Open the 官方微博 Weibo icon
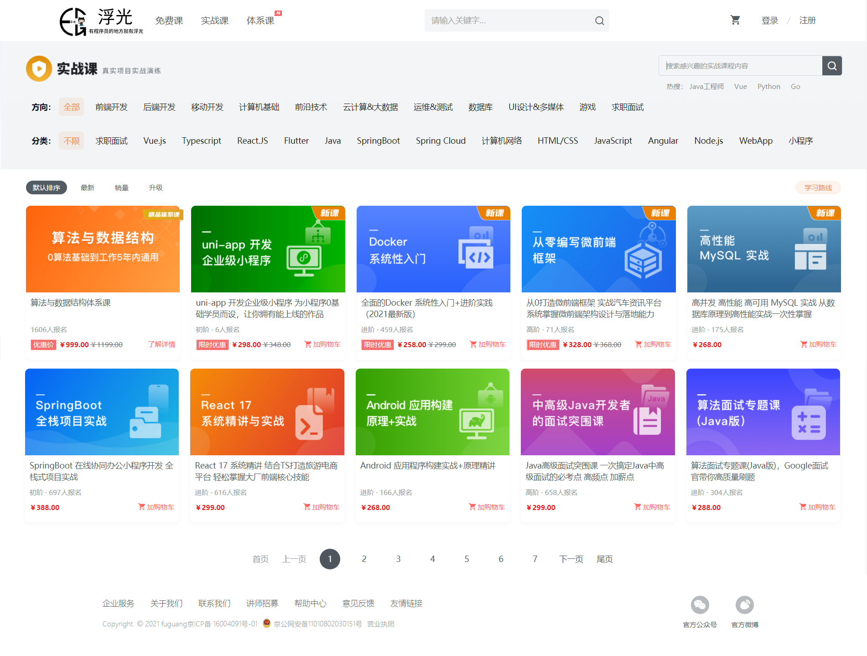Viewport: 867px width, 656px height. [744, 605]
